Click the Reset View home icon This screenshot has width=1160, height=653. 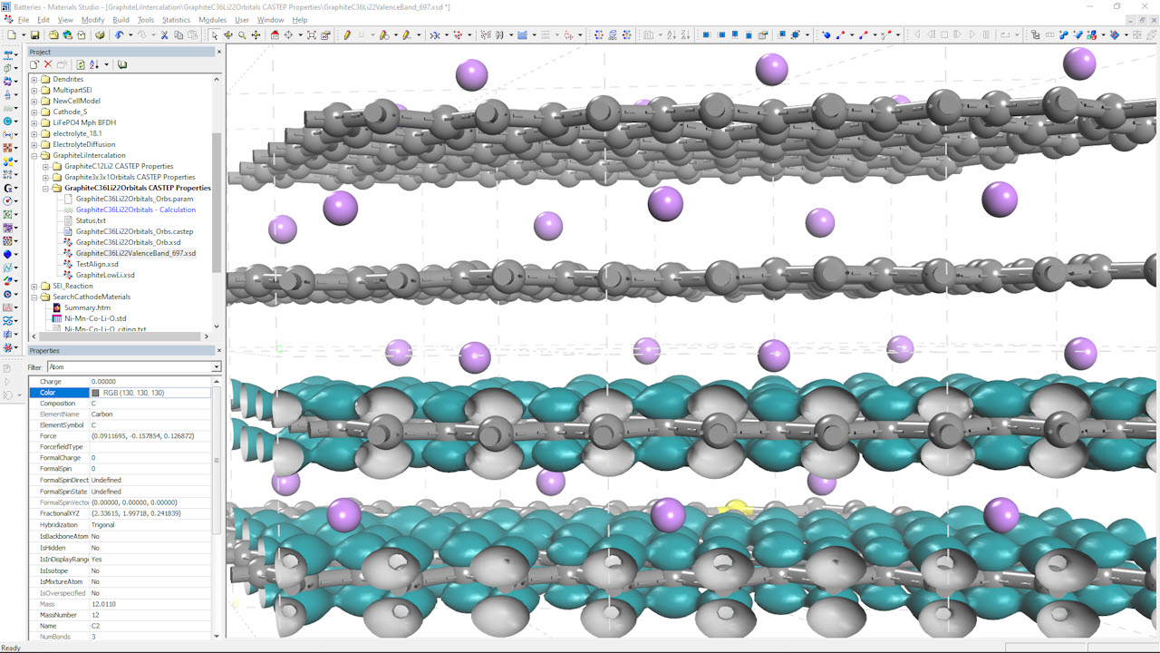275,35
